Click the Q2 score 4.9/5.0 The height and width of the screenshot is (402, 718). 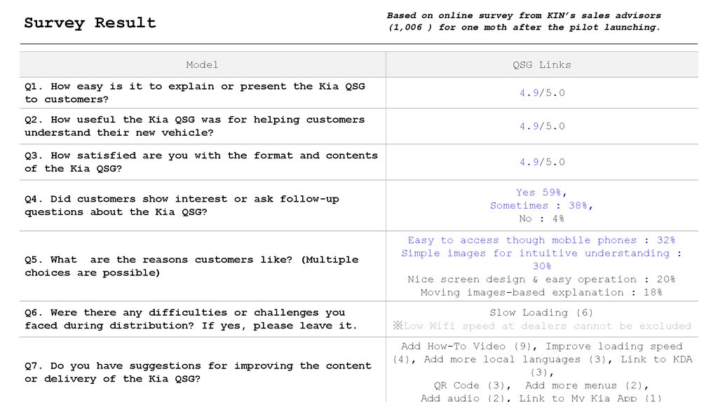coord(542,126)
